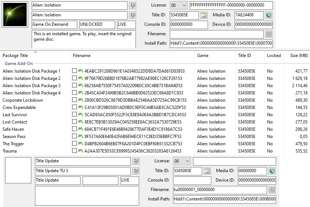Click the lookup icon next to Title ID 5345085E in top panel
The height and width of the screenshot is (207, 310).
[204, 15]
